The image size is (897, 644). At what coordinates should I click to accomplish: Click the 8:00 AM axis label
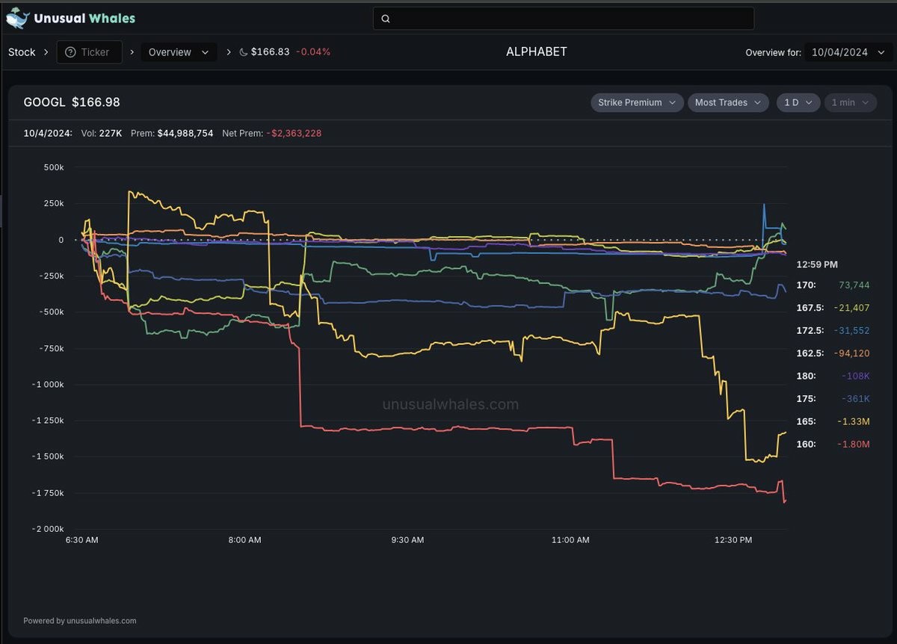(244, 540)
